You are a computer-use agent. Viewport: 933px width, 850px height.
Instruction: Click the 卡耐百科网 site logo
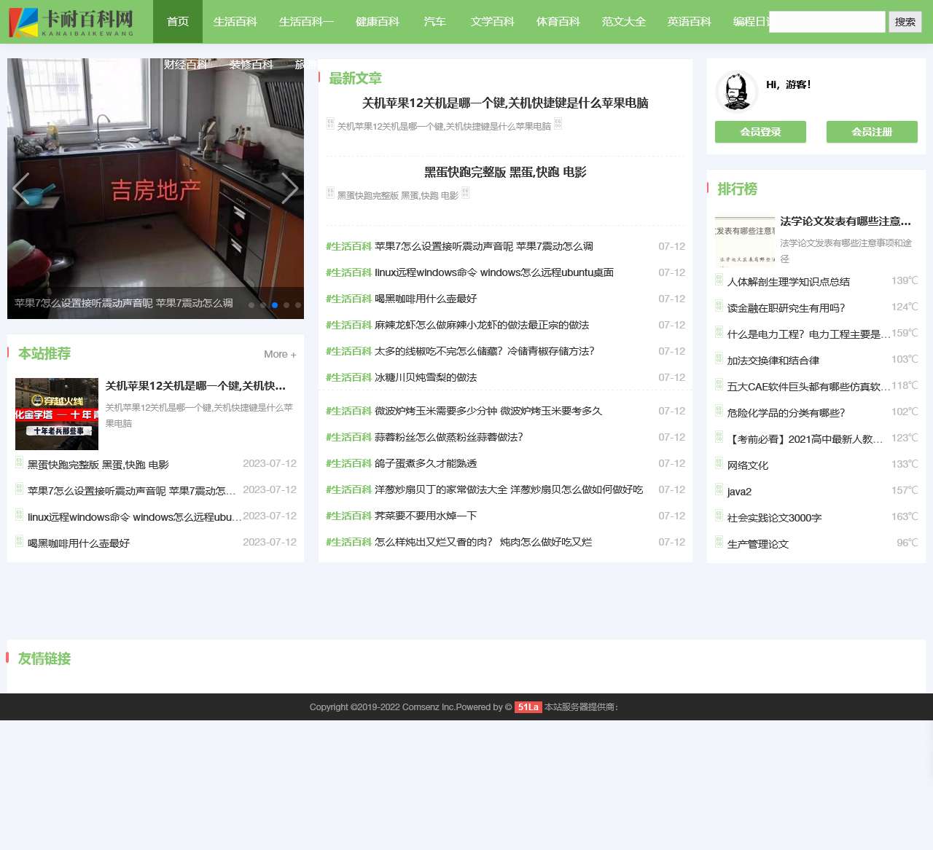click(71, 23)
